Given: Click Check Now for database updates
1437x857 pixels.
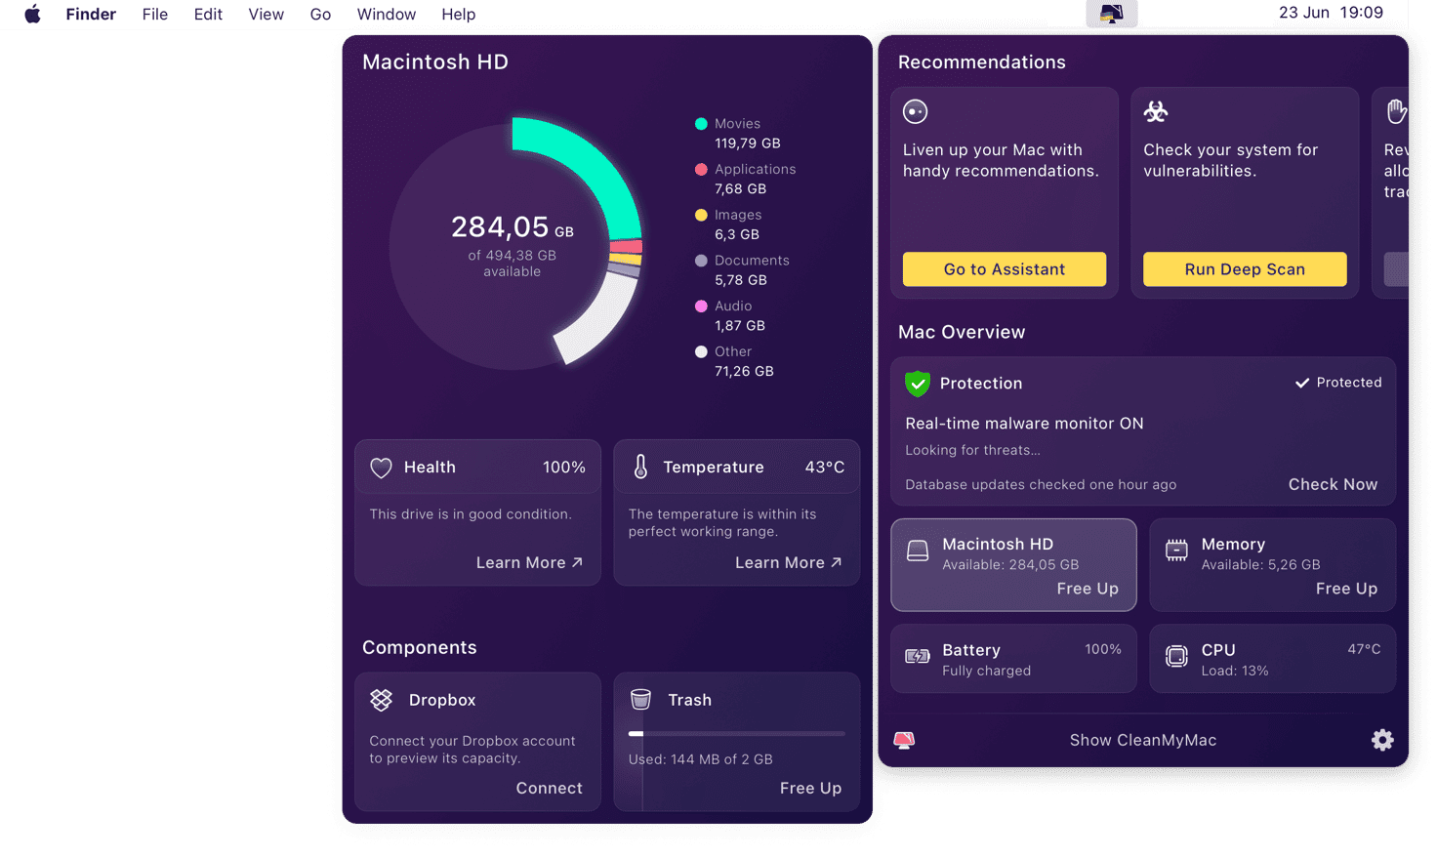Looking at the screenshot, I should [x=1333, y=484].
